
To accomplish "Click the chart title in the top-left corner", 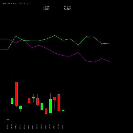I will 19,4.
